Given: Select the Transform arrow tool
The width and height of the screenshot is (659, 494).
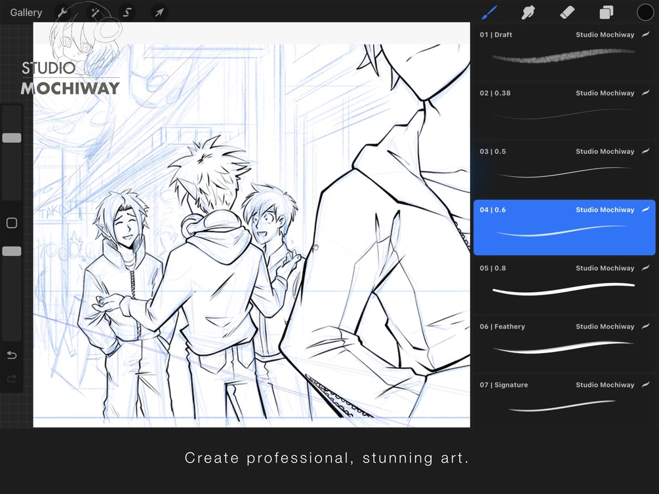Looking at the screenshot, I should (159, 12).
